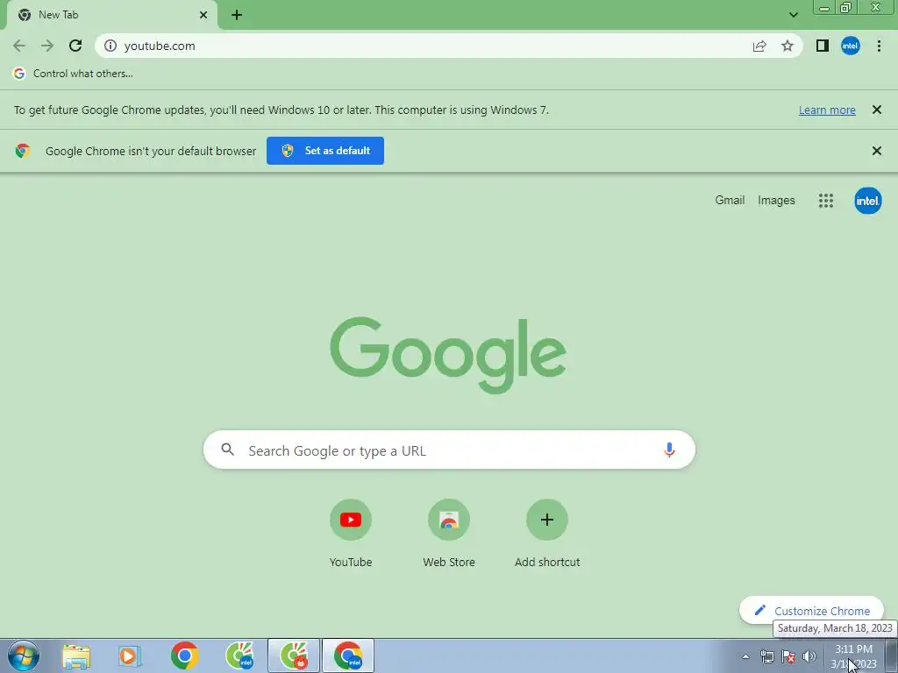
Task: Open a new tab with plus button
Action: click(237, 15)
